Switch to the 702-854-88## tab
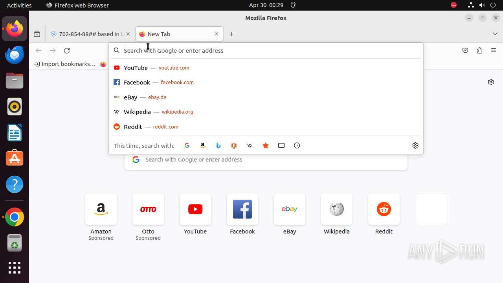503x283 pixels. (x=90, y=34)
